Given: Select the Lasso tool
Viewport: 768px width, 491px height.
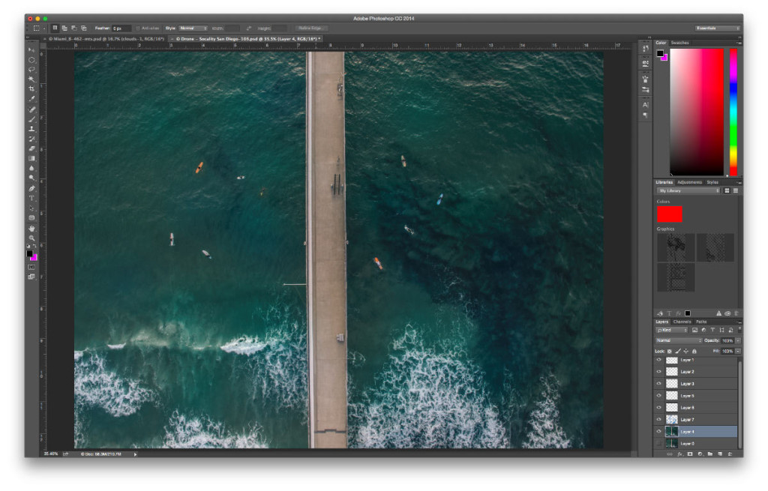Looking at the screenshot, I should [x=31, y=70].
